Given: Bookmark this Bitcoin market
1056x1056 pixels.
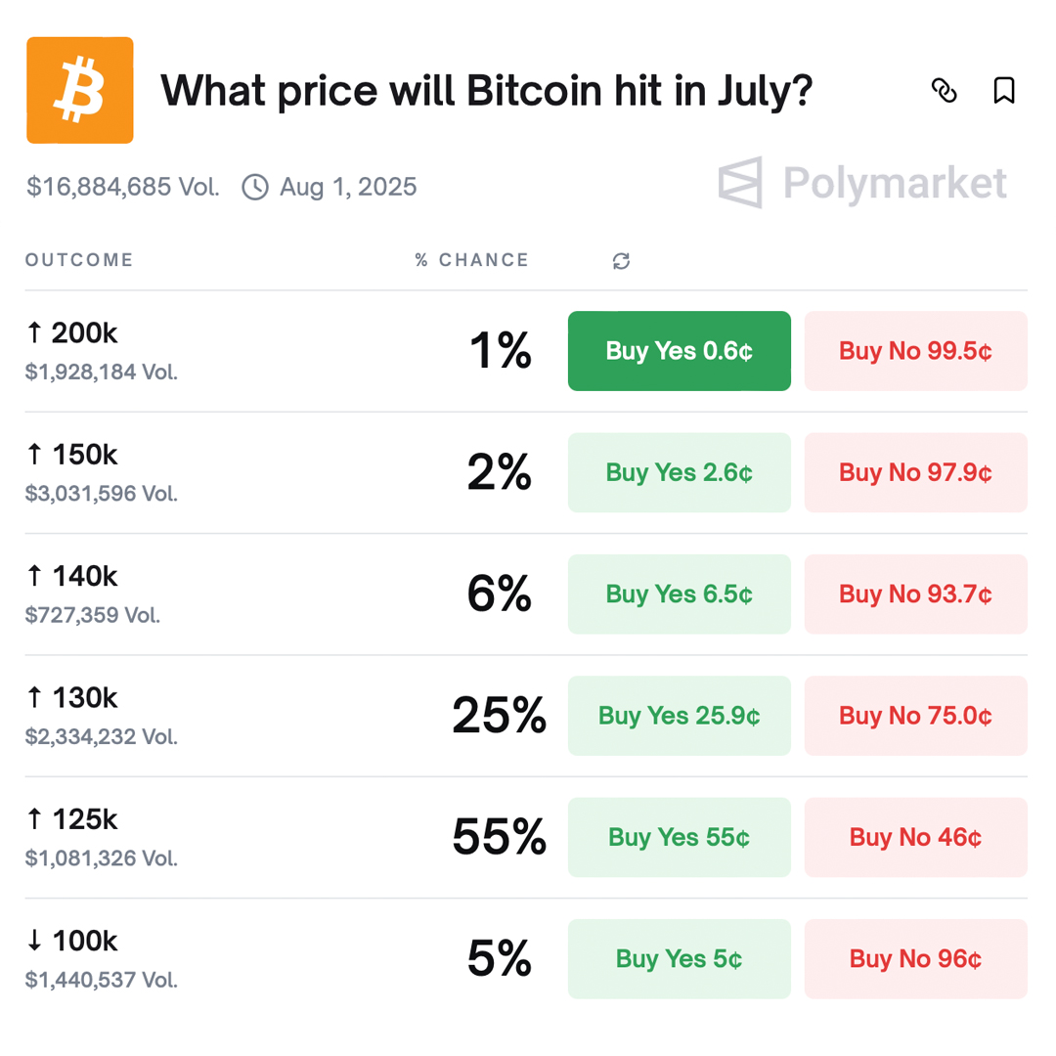Looking at the screenshot, I should click(1004, 90).
